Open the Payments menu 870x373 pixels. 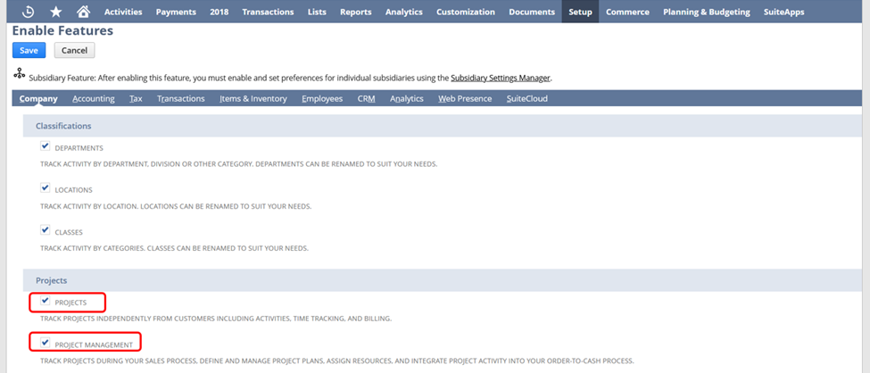coord(176,12)
